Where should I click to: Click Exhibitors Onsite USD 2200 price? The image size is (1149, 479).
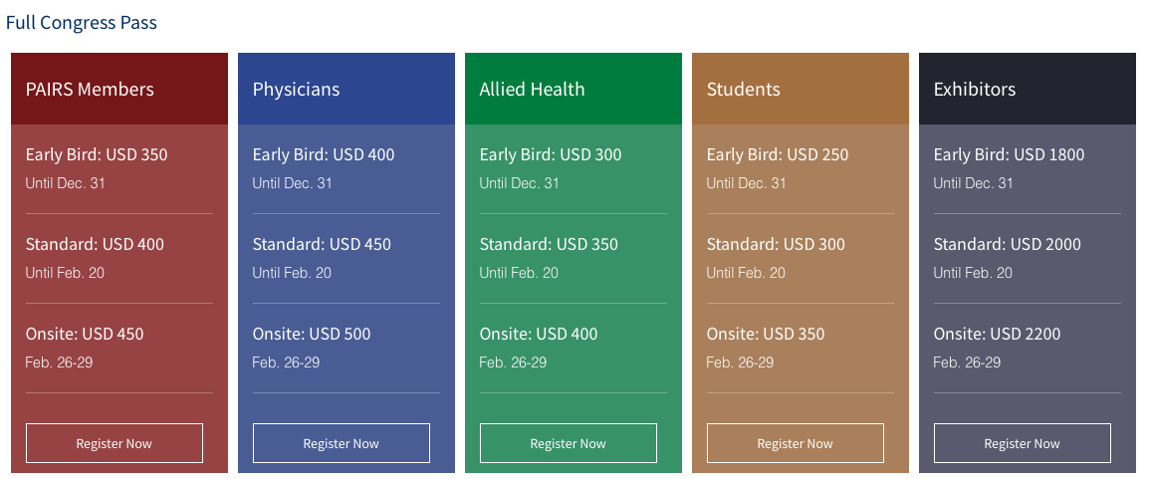pos(997,334)
